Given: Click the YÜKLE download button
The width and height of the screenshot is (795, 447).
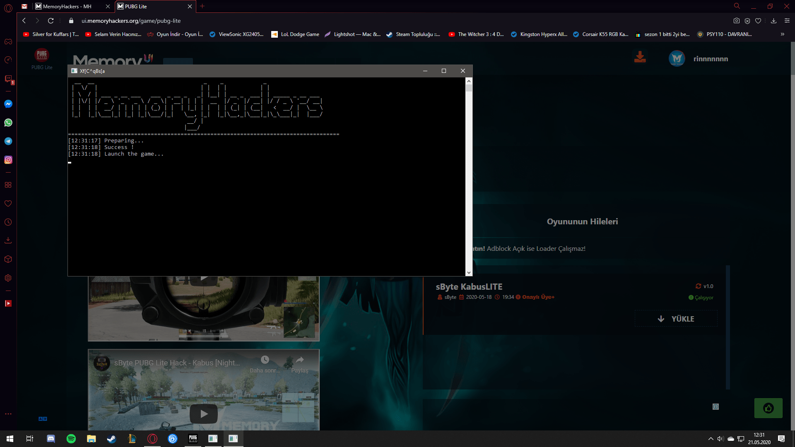Looking at the screenshot, I should coord(676,319).
